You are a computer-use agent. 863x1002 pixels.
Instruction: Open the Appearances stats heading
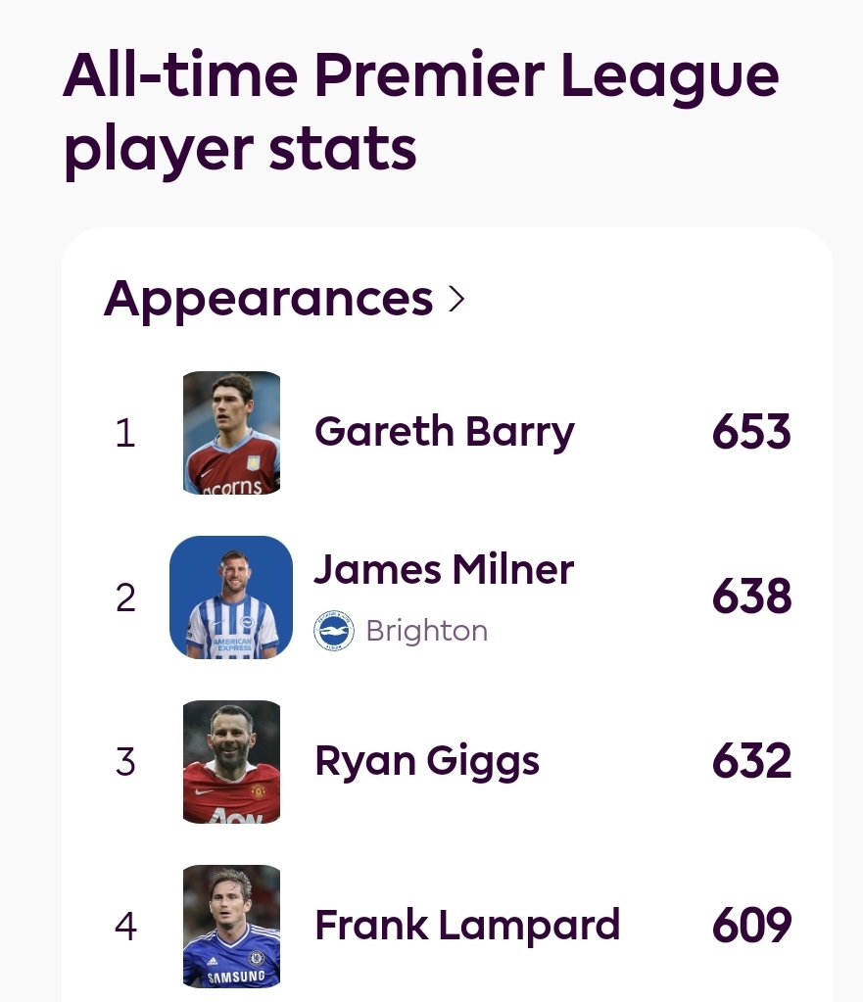point(268,300)
